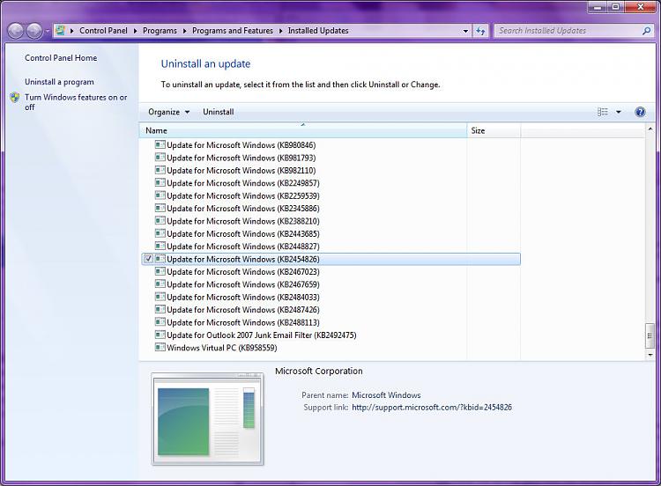Click the icon beside update KB2388210
The height and width of the screenshot is (486, 661).
160,221
